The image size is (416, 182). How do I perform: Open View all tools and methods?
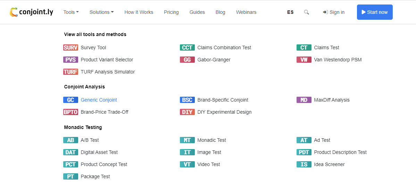(x=95, y=34)
